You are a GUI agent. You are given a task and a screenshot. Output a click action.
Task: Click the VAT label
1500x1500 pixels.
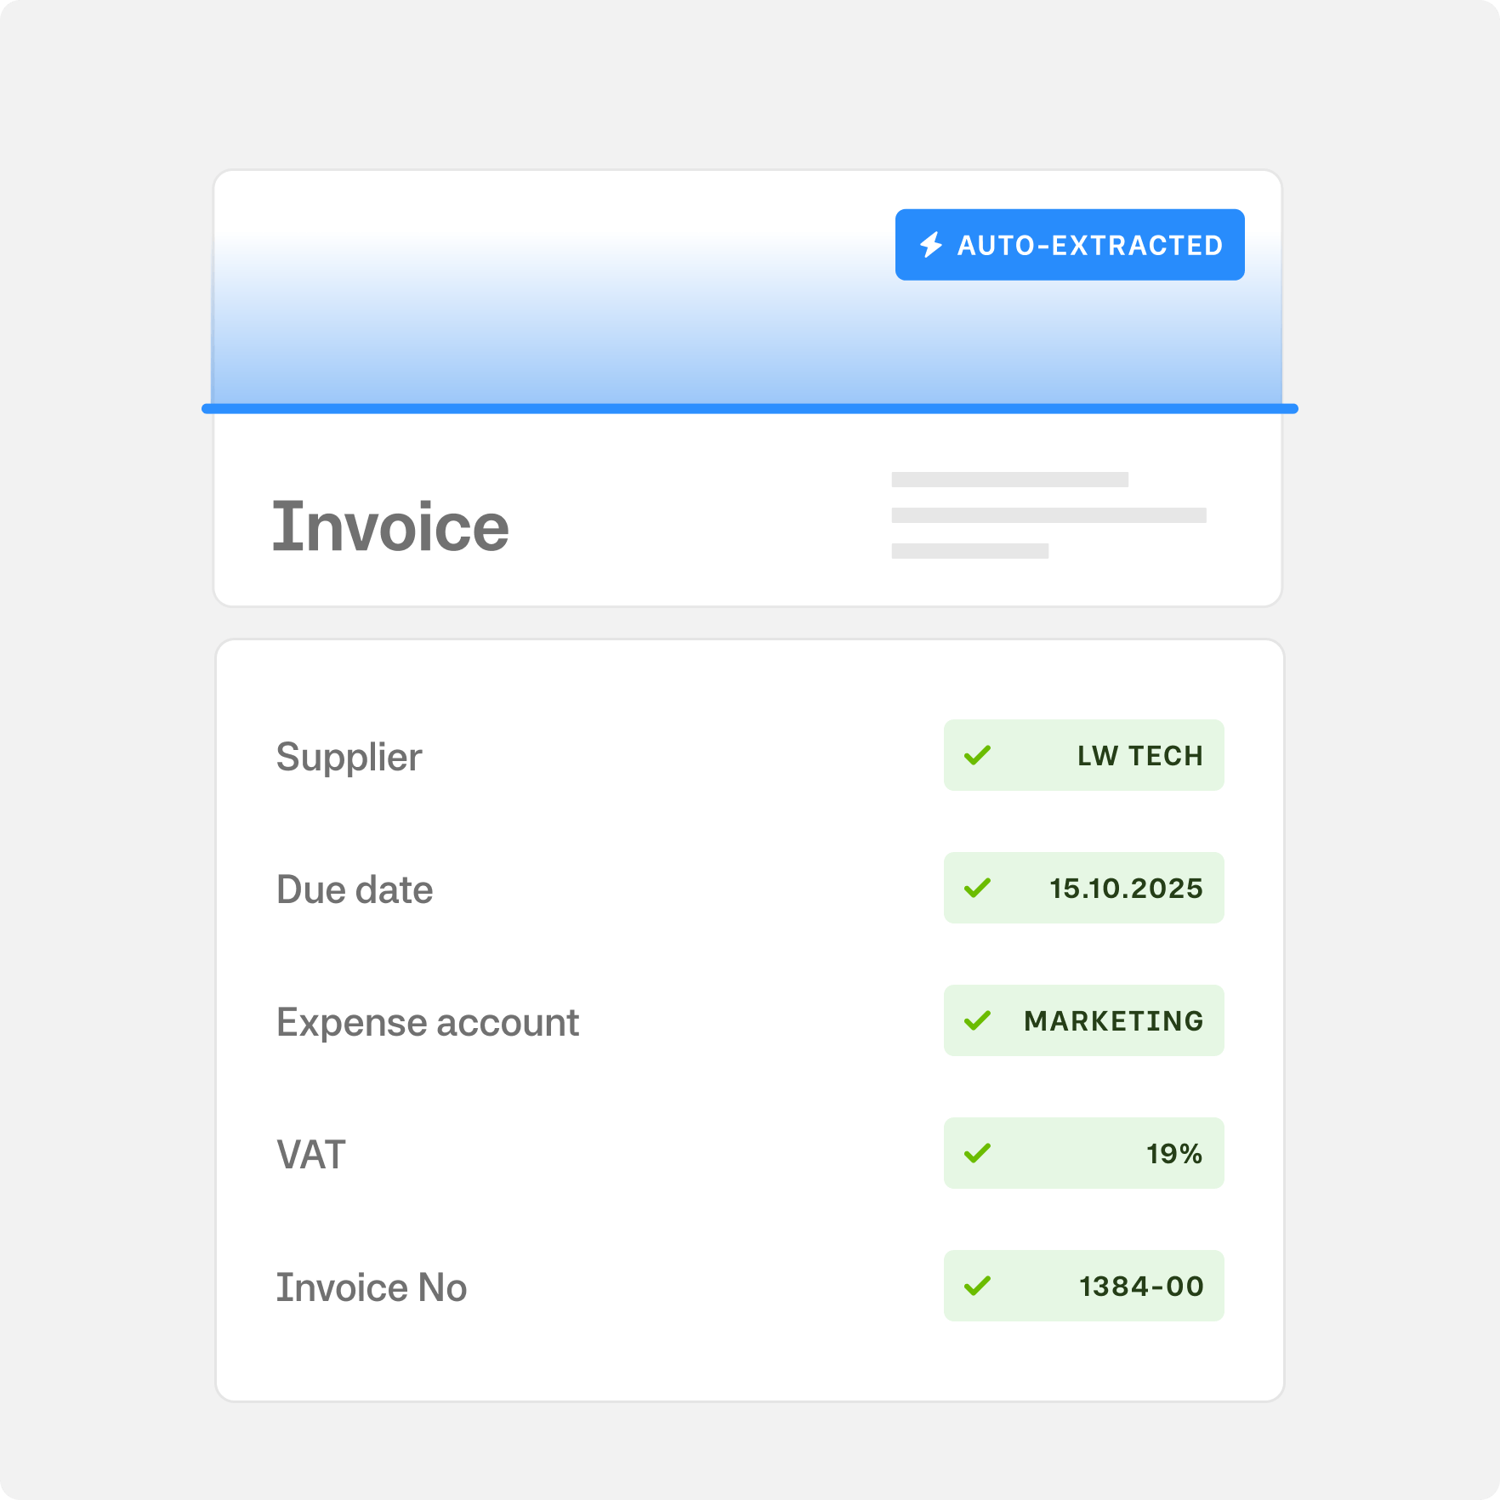click(x=311, y=1155)
